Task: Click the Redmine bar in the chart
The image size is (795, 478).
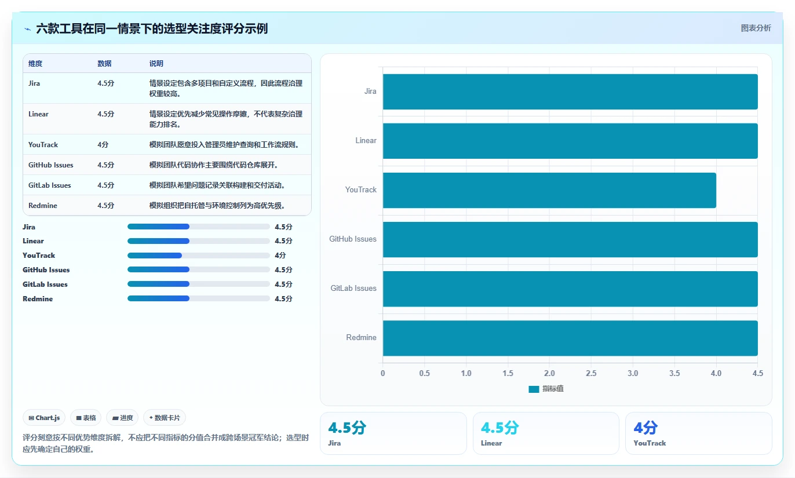Action: 570,338
